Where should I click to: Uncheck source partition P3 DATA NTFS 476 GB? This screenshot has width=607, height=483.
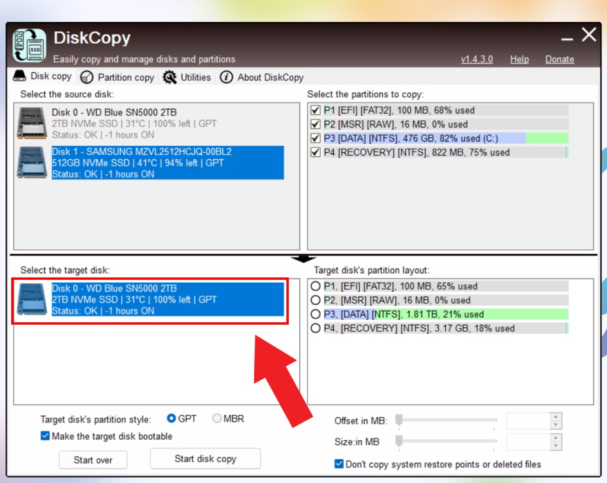(x=315, y=138)
